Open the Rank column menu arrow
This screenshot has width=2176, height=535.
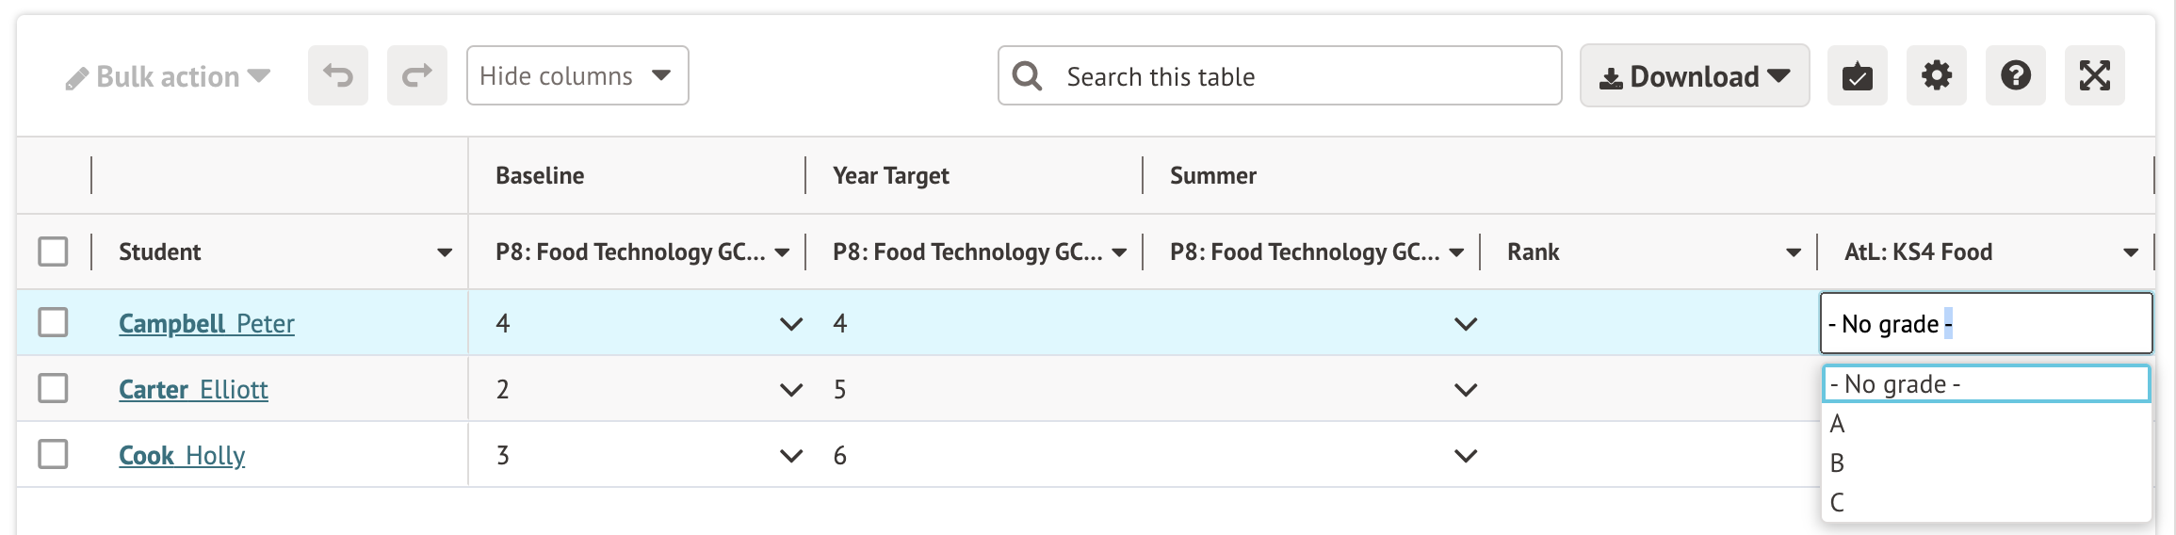tap(1794, 252)
